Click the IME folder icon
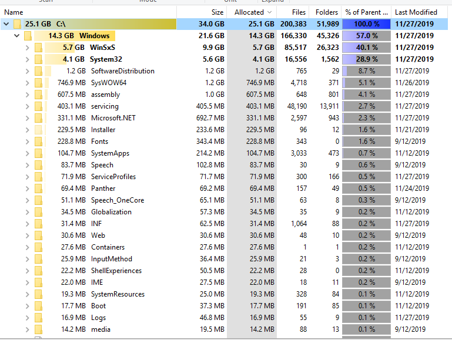452x340 pixels. (x=38, y=282)
